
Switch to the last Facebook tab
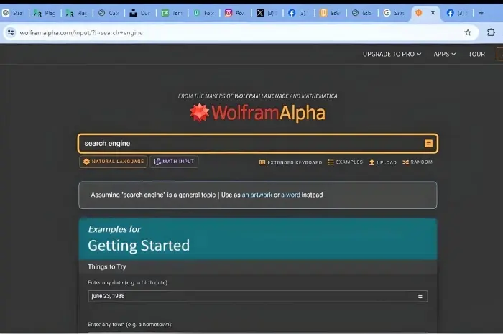[x=457, y=13]
